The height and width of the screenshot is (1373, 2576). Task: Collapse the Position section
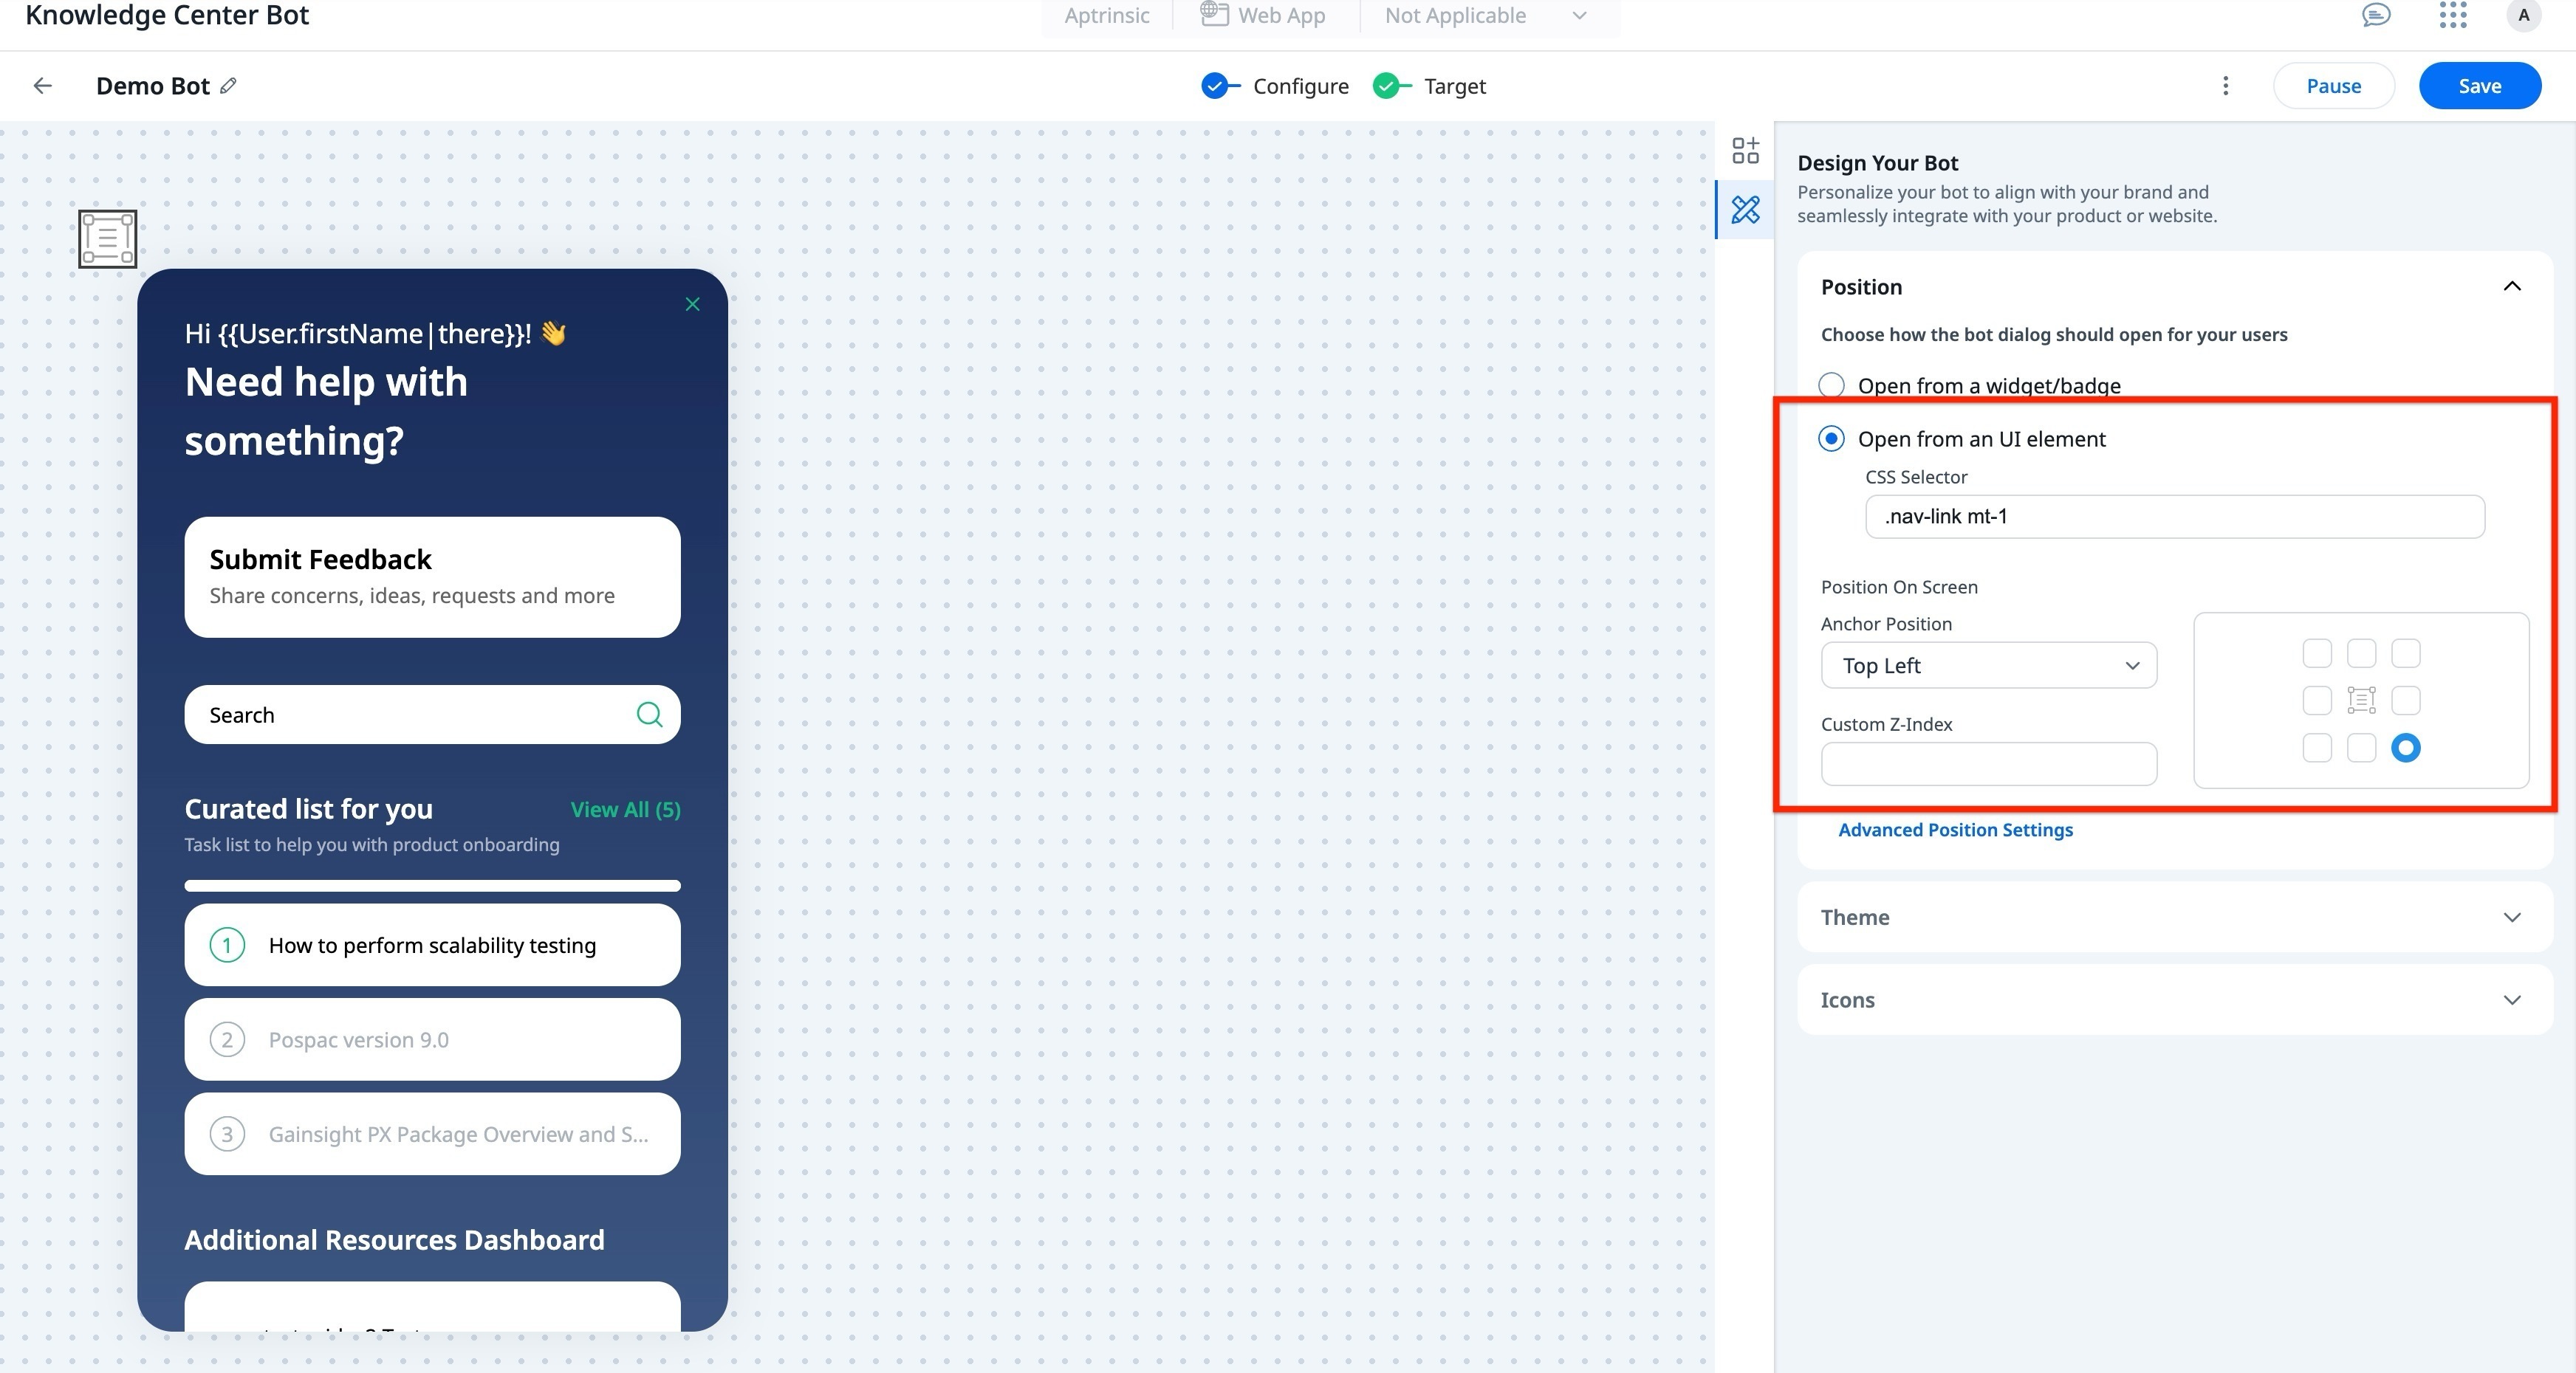point(2511,287)
